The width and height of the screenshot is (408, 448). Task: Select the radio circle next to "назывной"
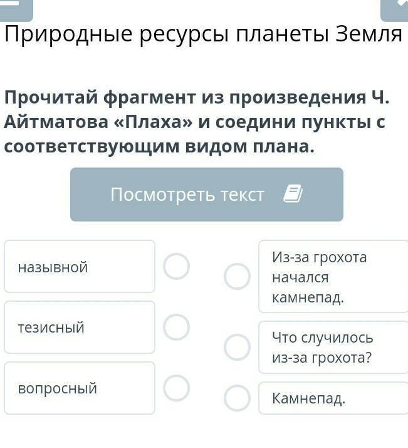click(176, 266)
